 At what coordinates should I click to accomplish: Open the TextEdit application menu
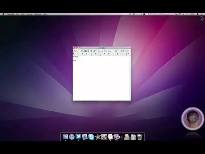coord(10,14)
